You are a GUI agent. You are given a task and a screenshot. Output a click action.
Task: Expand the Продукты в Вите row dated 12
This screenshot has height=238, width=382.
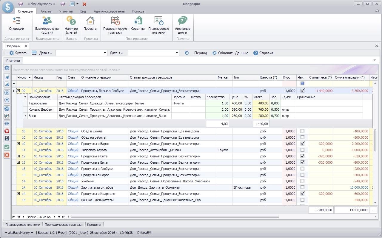coord(18,156)
